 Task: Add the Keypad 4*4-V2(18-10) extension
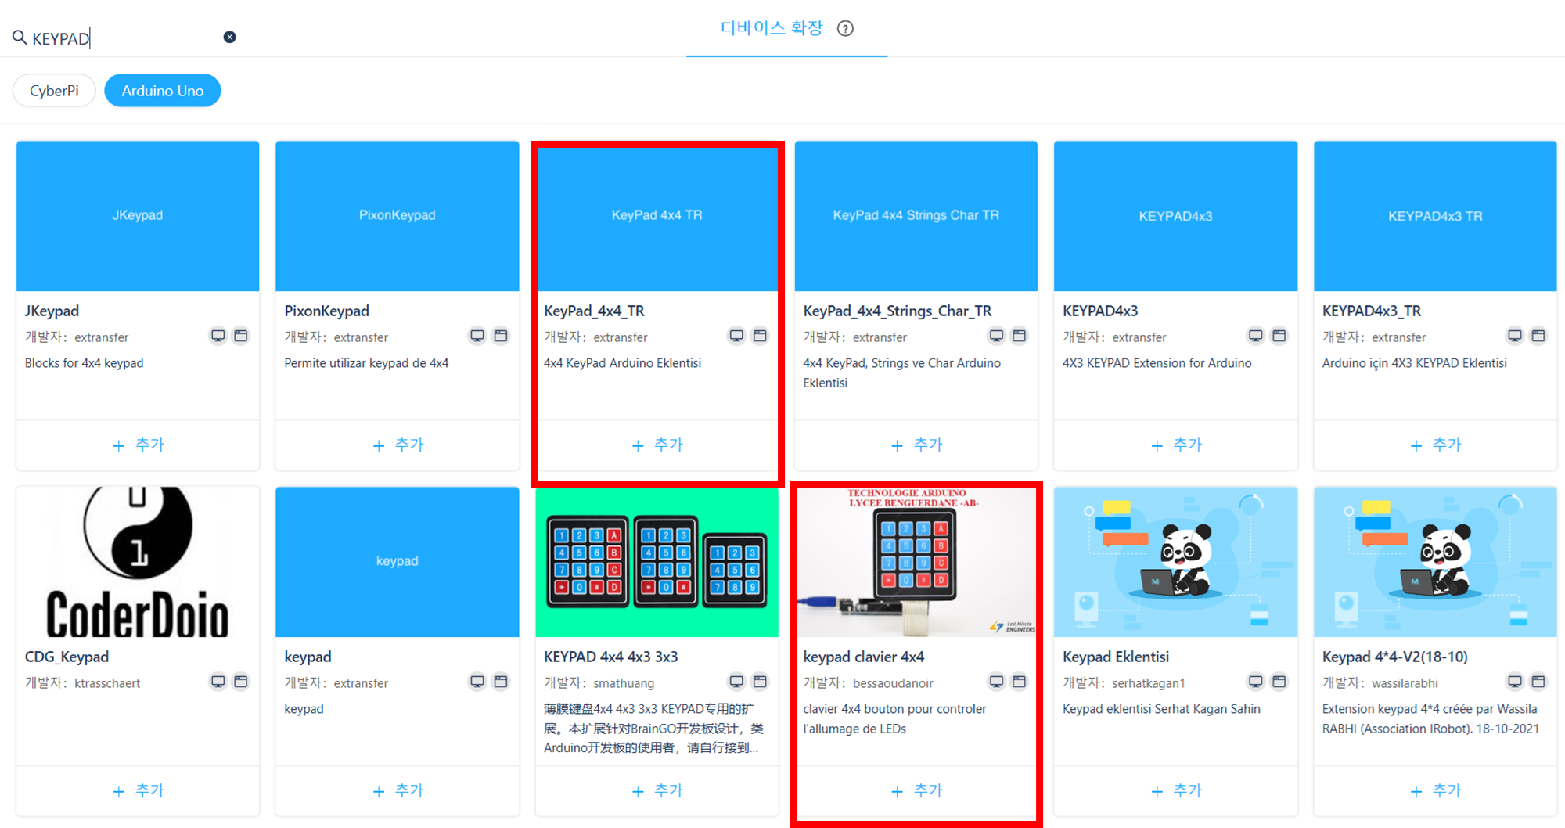pyautogui.click(x=1435, y=791)
